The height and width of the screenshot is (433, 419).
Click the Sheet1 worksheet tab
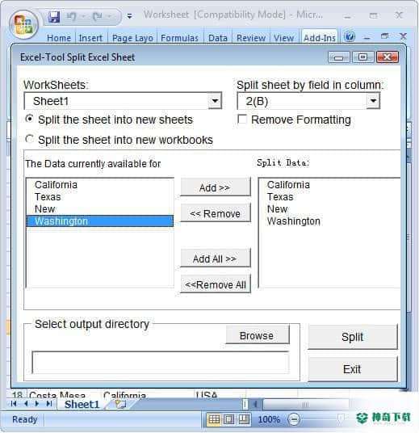82,404
